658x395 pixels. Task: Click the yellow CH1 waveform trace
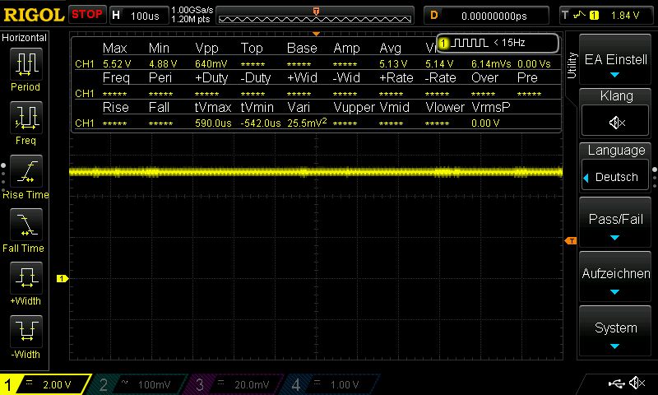(x=316, y=172)
